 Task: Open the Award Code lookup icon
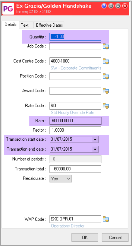(106, 91)
